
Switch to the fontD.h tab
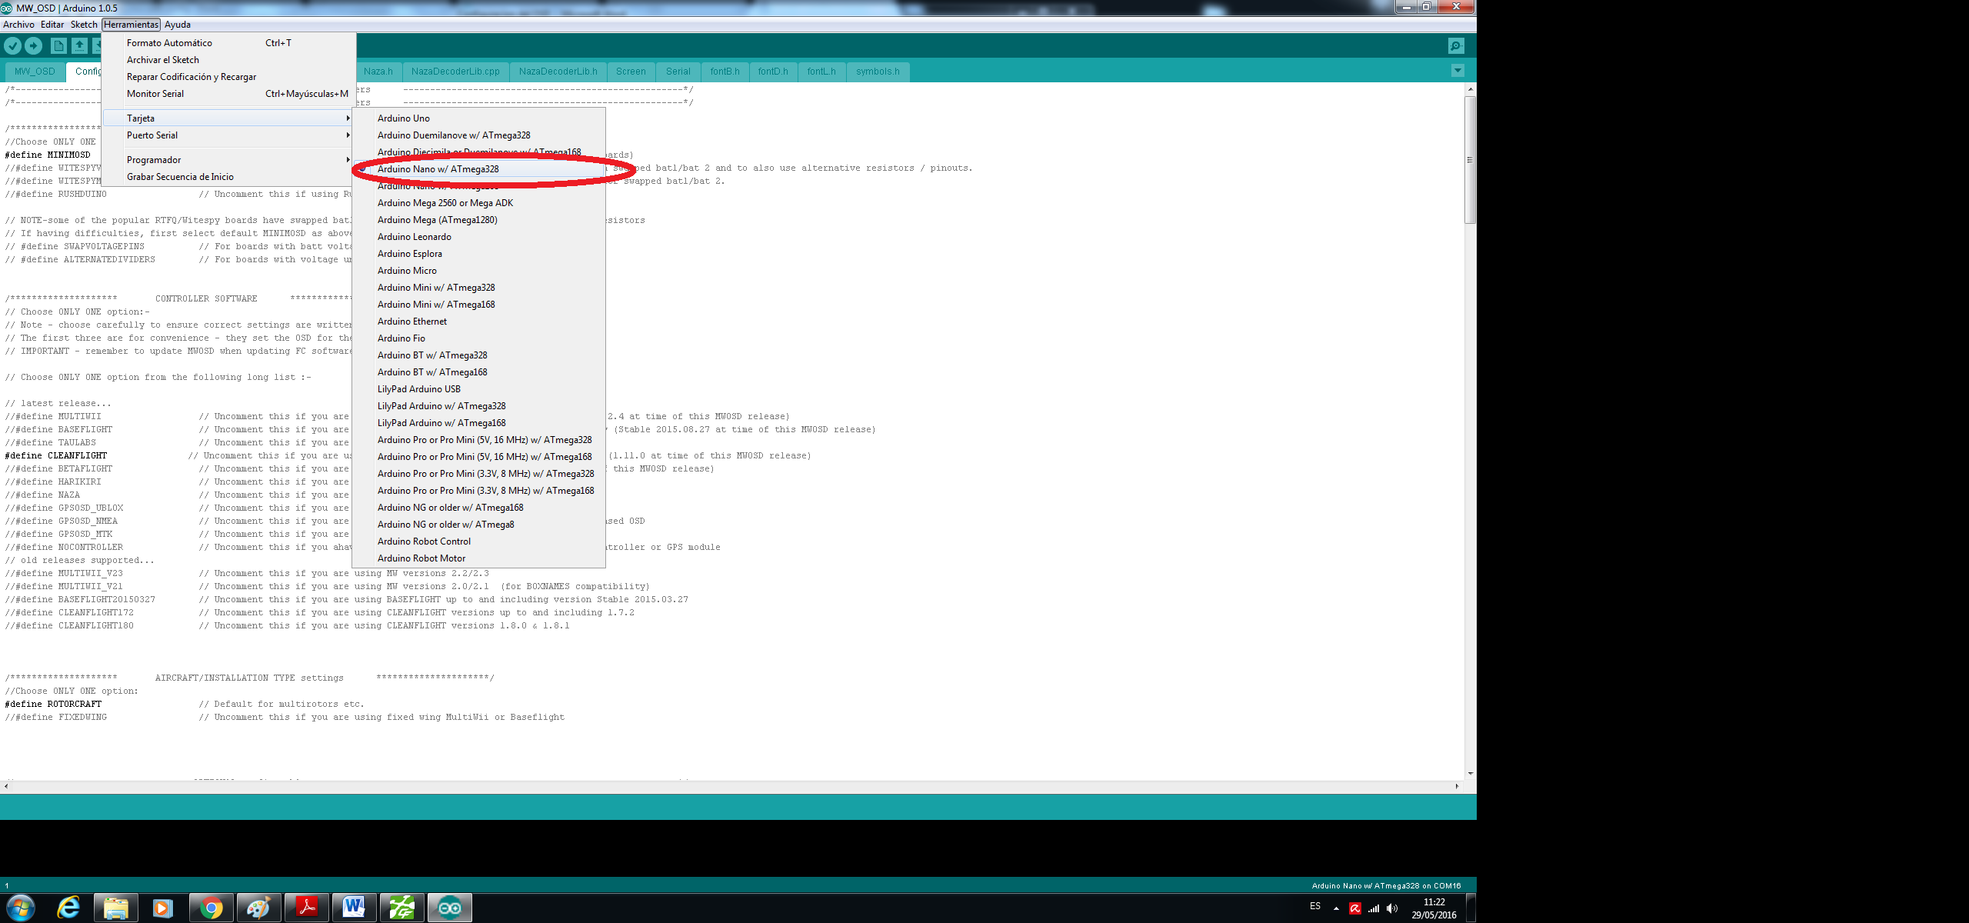click(773, 72)
